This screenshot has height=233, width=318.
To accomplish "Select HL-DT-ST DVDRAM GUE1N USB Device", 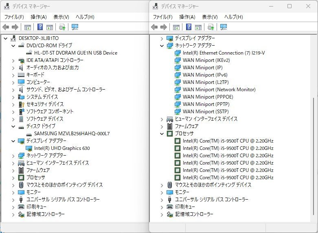I will click(x=76, y=53).
